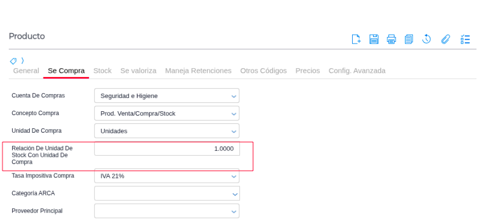Click the history clock icon

[x=426, y=39]
